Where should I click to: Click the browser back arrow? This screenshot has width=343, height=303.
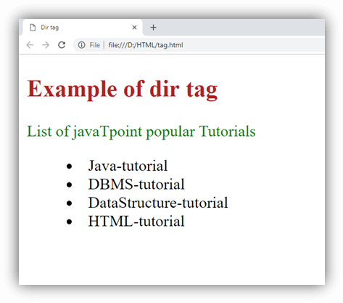[x=30, y=45]
